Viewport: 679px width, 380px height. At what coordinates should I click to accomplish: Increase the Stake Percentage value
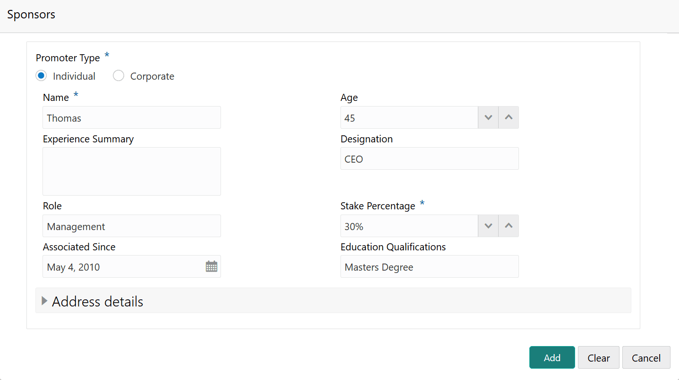(x=509, y=226)
